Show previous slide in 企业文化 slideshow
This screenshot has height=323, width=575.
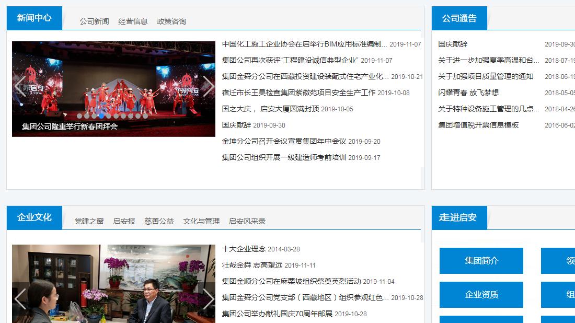click(x=20, y=298)
